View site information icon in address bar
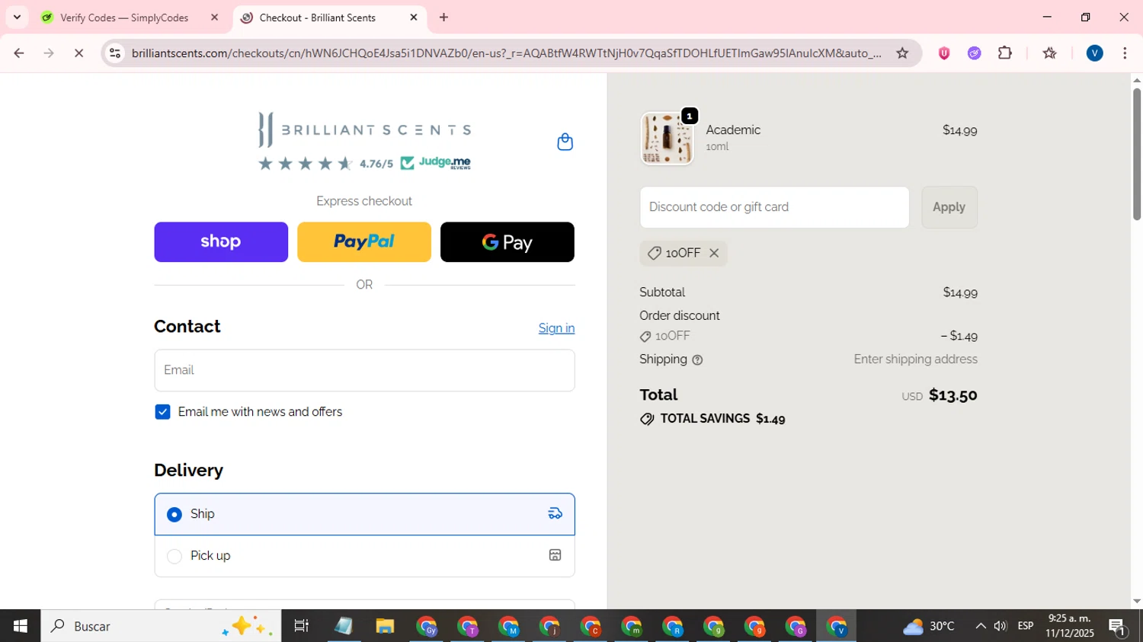Viewport: 1143px width, 642px height. (x=115, y=53)
